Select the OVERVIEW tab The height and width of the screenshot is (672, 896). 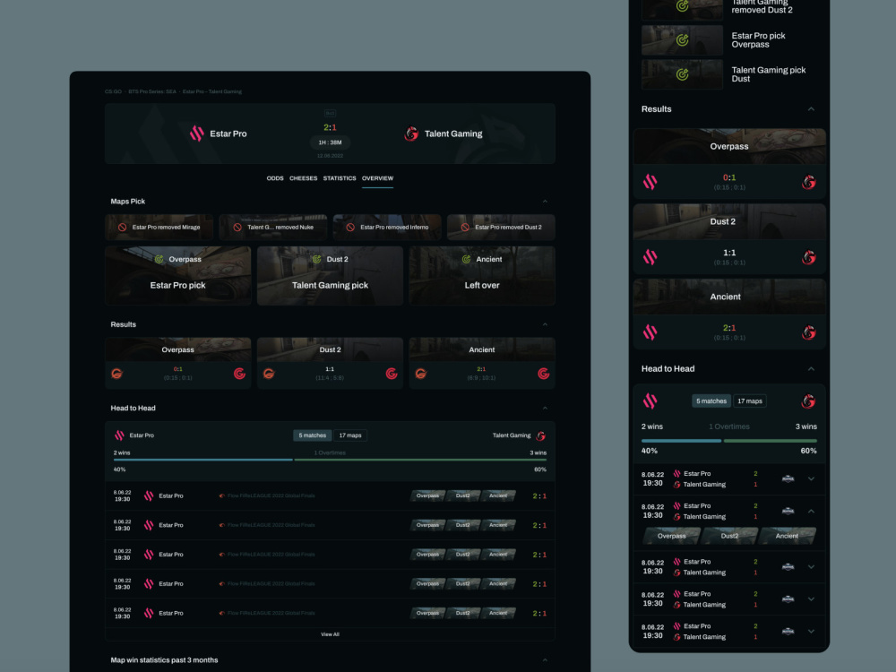pyautogui.click(x=378, y=178)
